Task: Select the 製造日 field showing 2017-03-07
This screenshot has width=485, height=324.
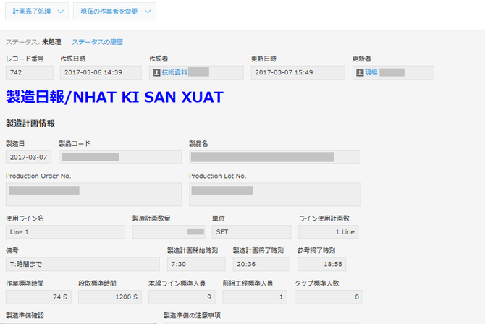Action: coord(29,157)
